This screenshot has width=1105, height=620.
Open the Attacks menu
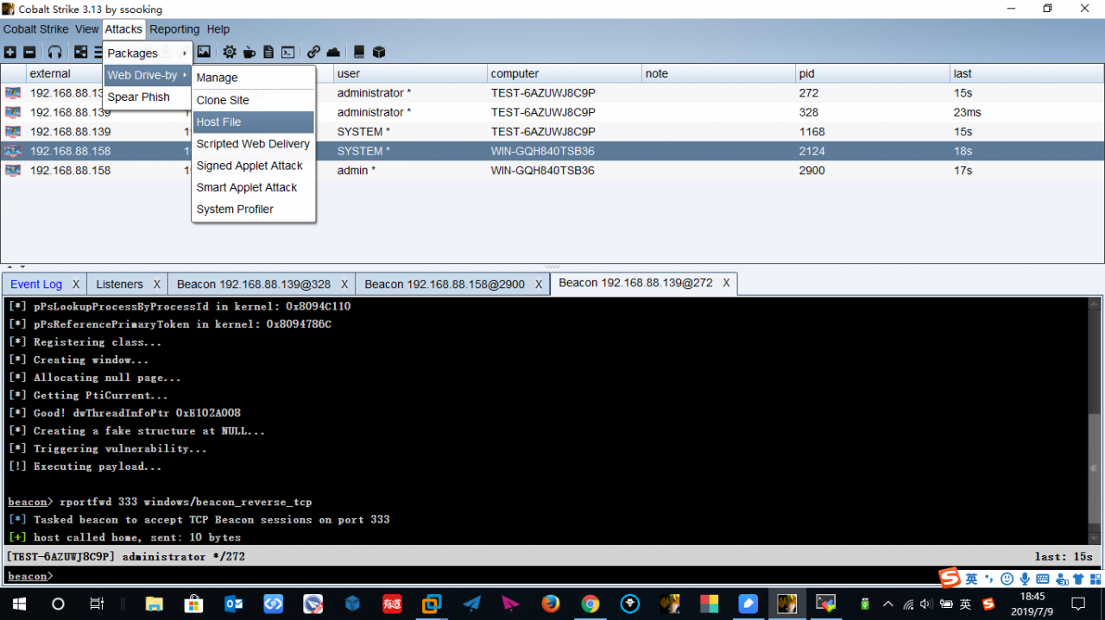(123, 29)
